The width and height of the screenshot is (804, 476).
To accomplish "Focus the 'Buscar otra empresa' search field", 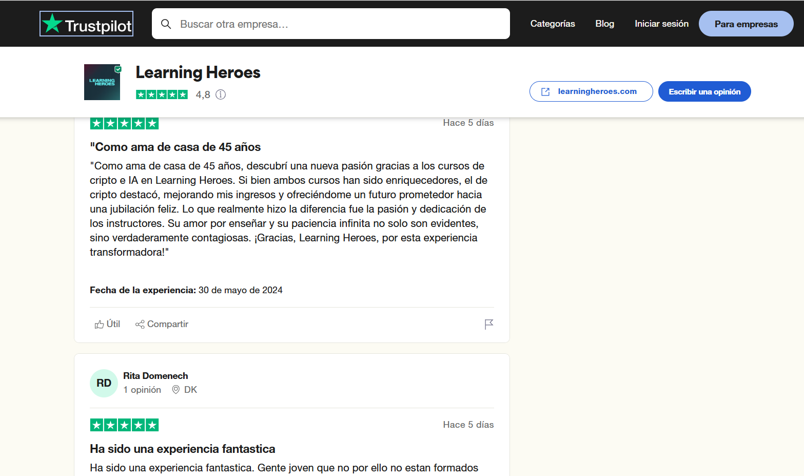I will coord(331,24).
